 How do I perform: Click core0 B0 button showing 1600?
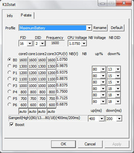point(23,60)
